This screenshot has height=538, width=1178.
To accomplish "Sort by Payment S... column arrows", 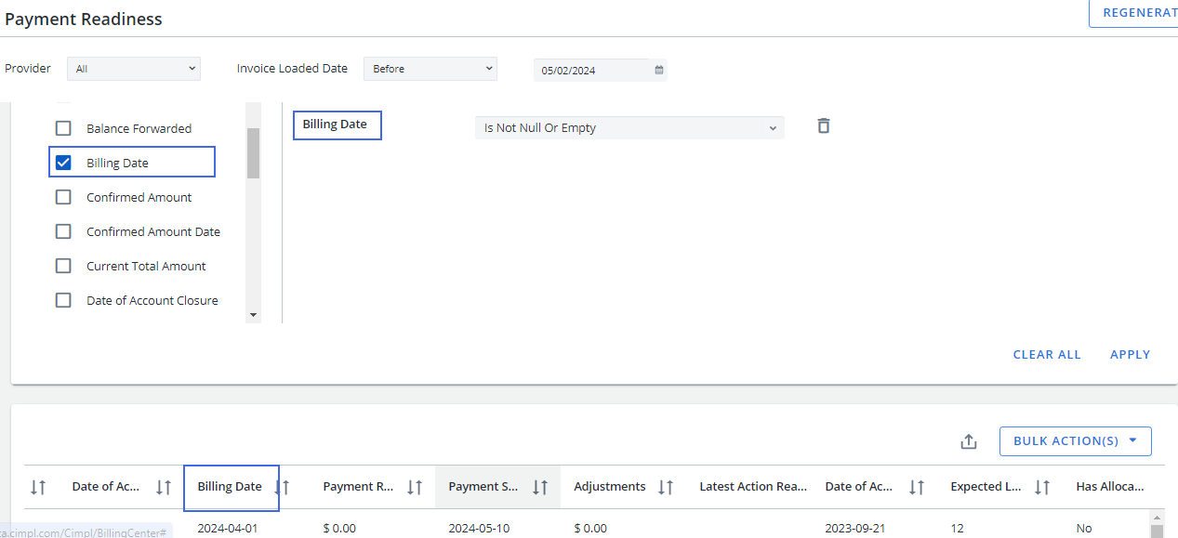I will point(539,487).
